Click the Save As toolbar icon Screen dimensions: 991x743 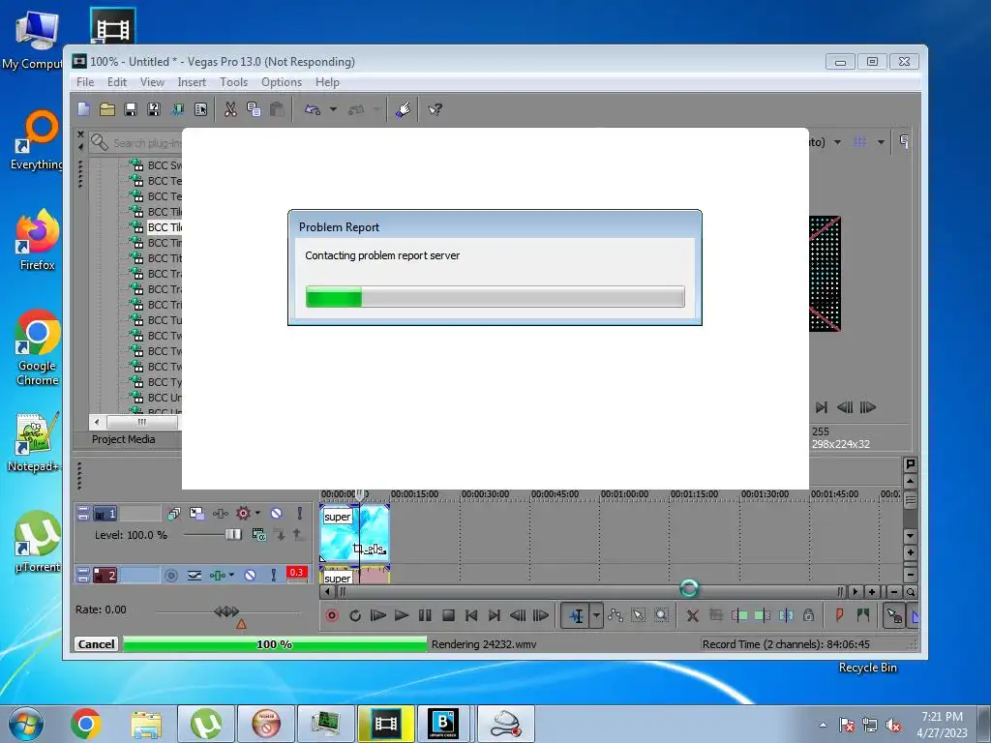(x=154, y=109)
